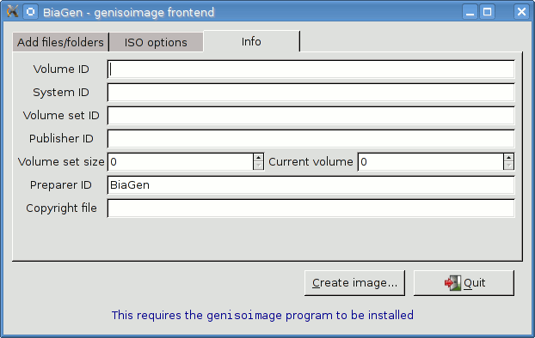The height and width of the screenshot is (338, 535).
Task: Focus the Volume ID text field
Action: point(311,69)
